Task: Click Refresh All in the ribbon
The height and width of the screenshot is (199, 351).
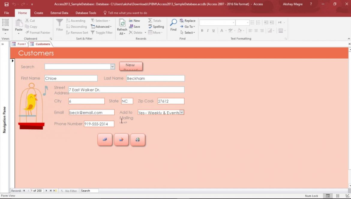Action: click(x=122, y=26)
